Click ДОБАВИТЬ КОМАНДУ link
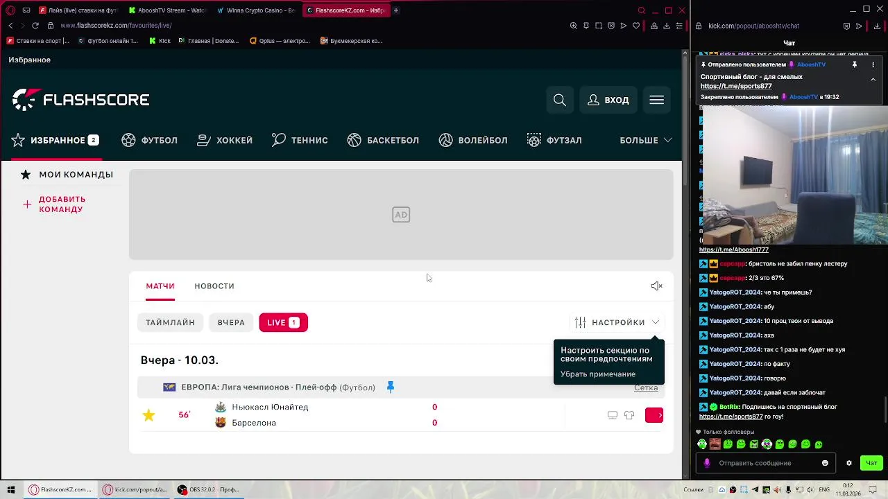888x499 pixels. [55, 204]
